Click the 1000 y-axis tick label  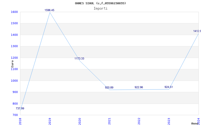point(14,81)
